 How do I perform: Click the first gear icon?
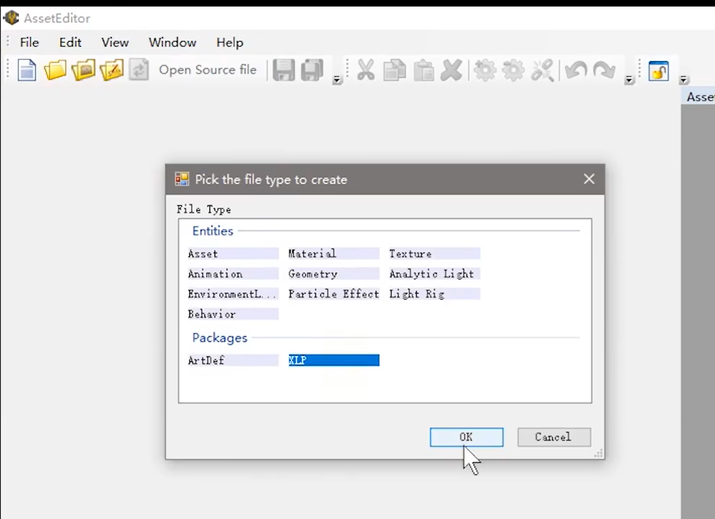pos(485,70)
